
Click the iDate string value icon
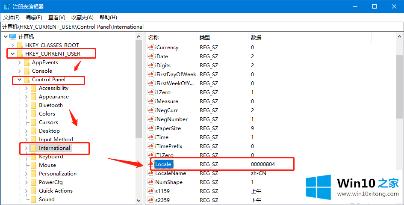(x=151, y=56)
